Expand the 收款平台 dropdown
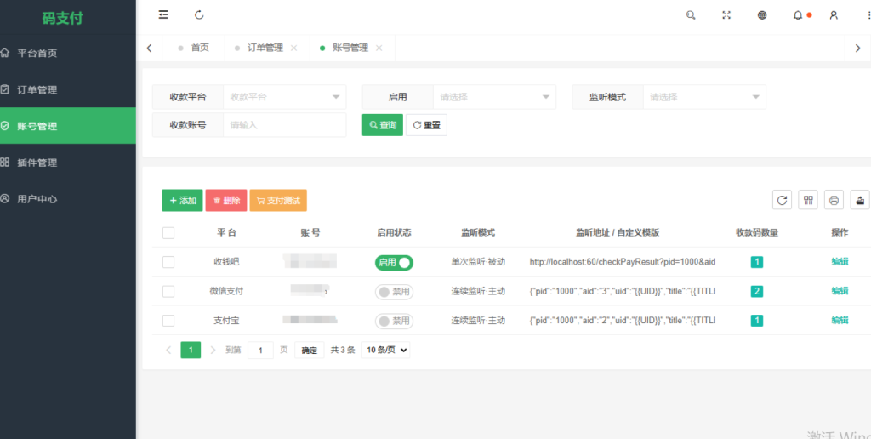 pyautogui.click(x=284, y=97)
